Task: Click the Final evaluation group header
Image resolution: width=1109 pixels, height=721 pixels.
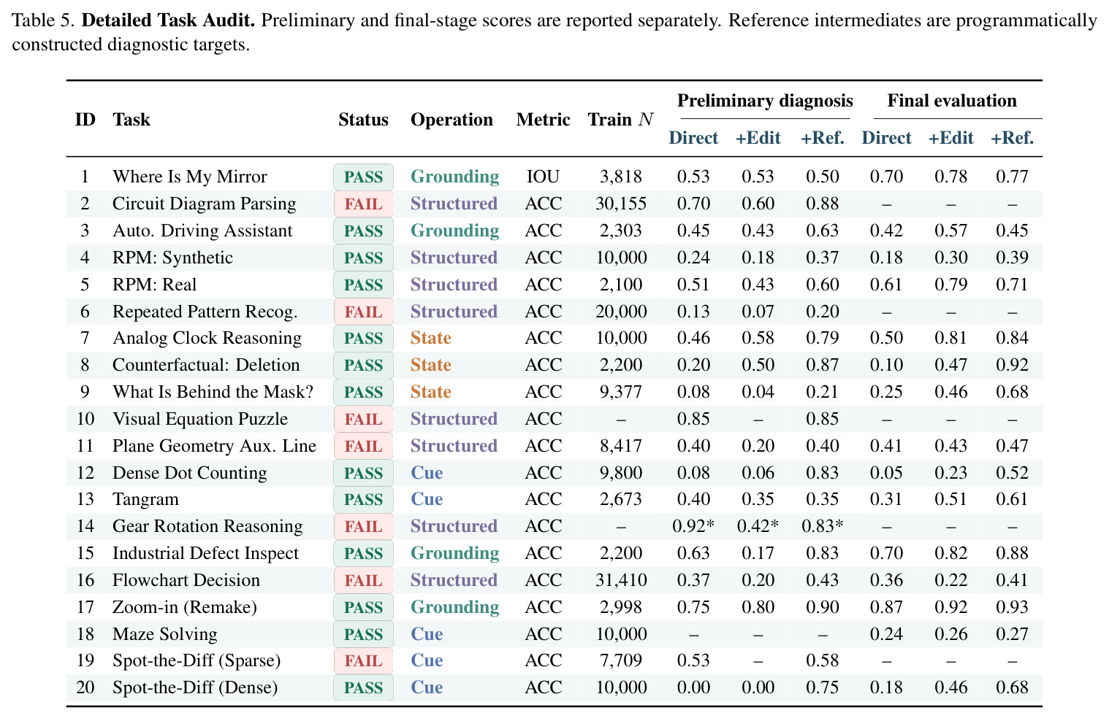Action: (952, 101)
